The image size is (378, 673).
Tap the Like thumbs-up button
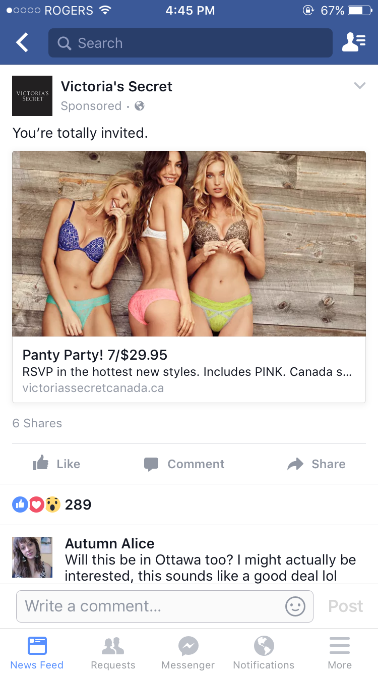tap(56, 464)
